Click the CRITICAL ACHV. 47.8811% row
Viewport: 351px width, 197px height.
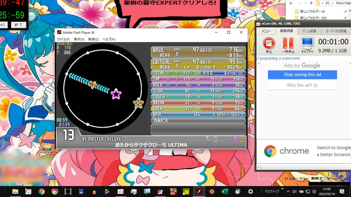pyautogui.click(x=198, y=64)
